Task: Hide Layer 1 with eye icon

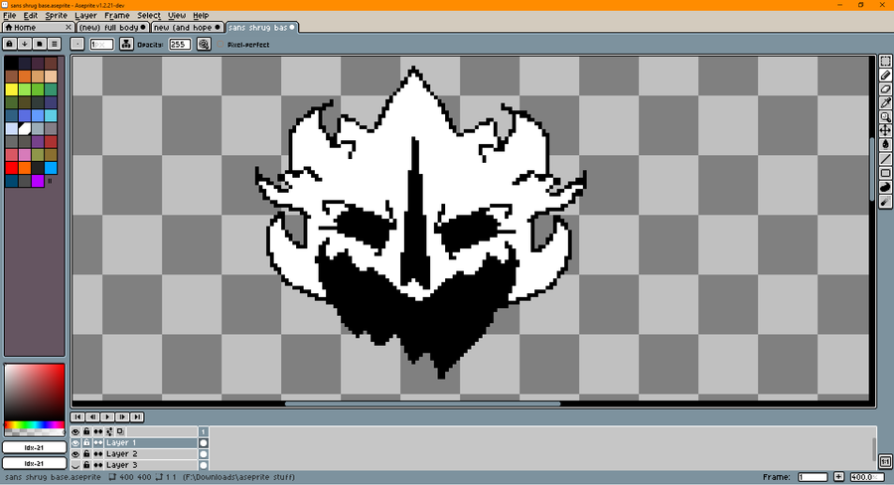Action: tap(75, 443)
